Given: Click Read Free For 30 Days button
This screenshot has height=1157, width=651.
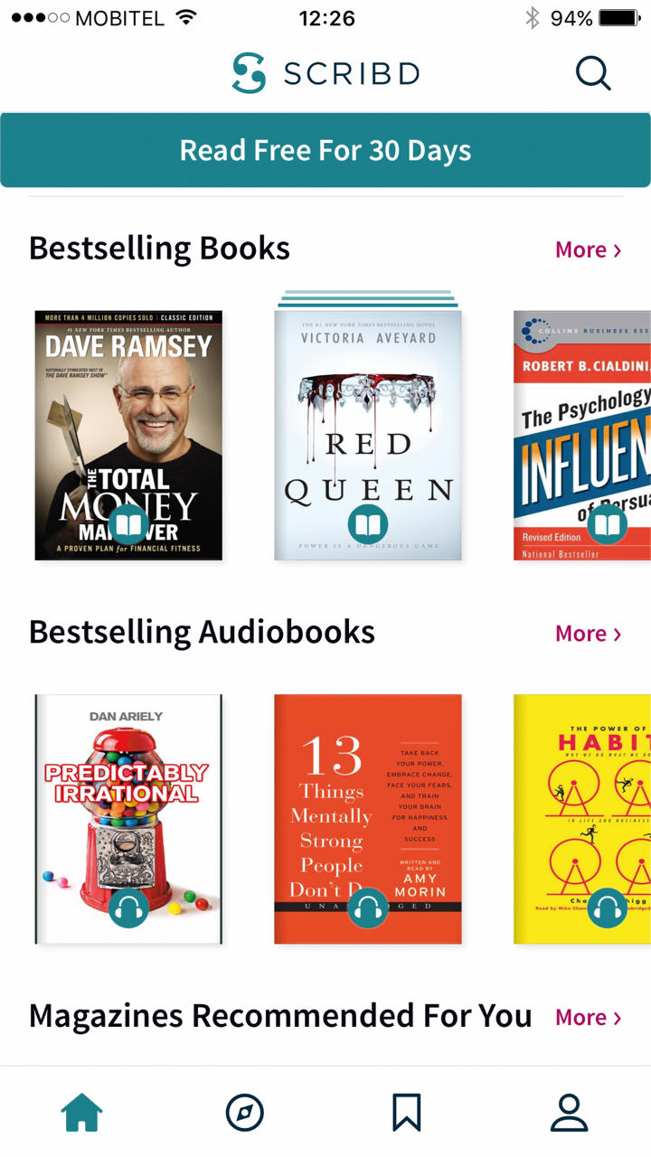Looking at the screenshot, I should tap(325, 150).
